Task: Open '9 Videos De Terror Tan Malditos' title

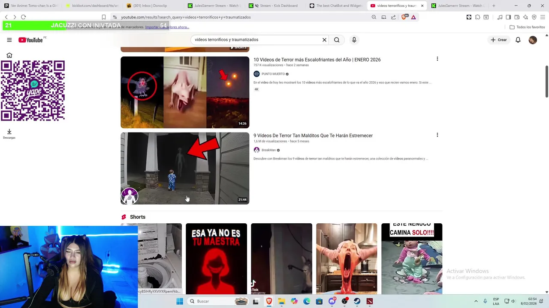Action: click(313, 136)
